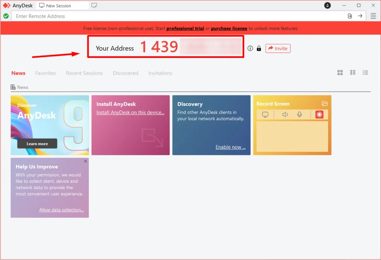Click the info icon beside Your Address
This screenshot has height=260, width=381.
(250, 48)
